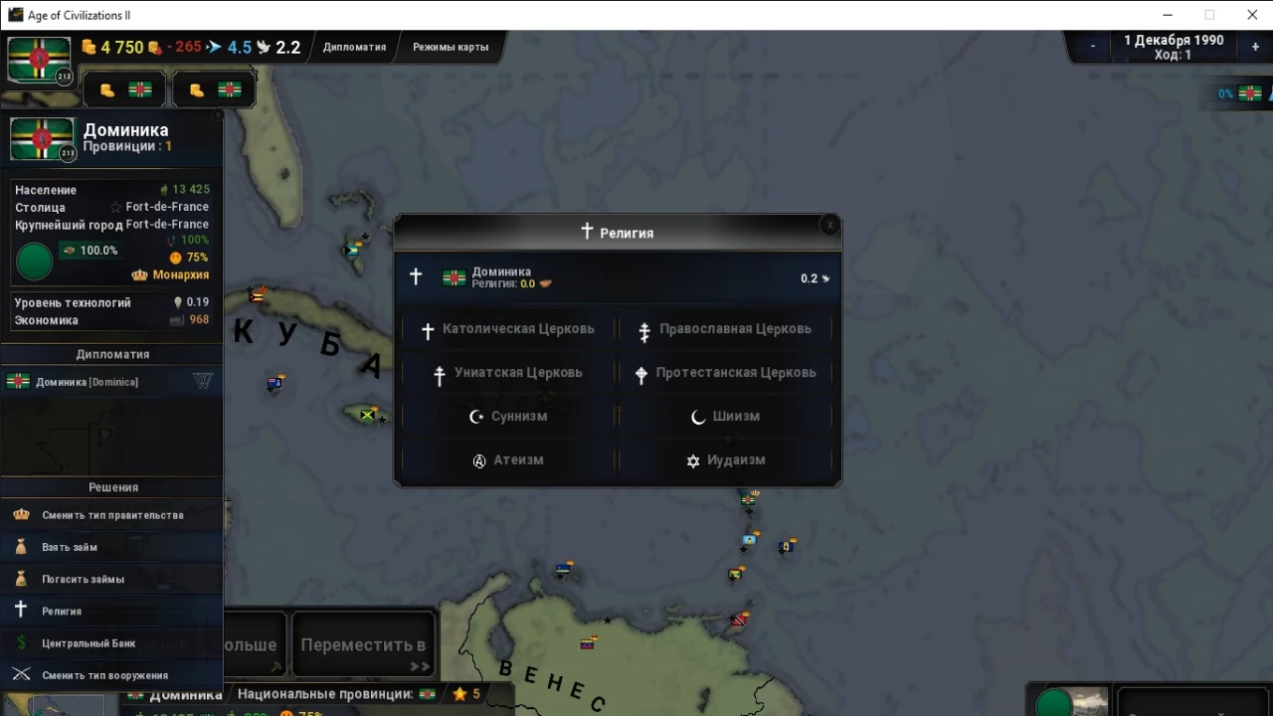The height and width of the screenshot is (716, 1273).
Task: Select Православная Церковь religion
Action: pos(725,329)
